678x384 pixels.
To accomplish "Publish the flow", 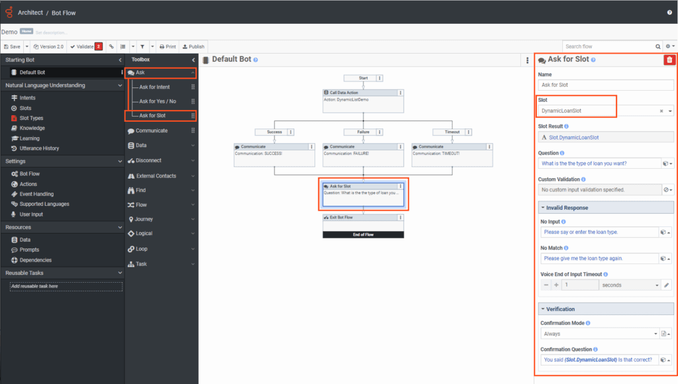I will click(x=193, y=46).
